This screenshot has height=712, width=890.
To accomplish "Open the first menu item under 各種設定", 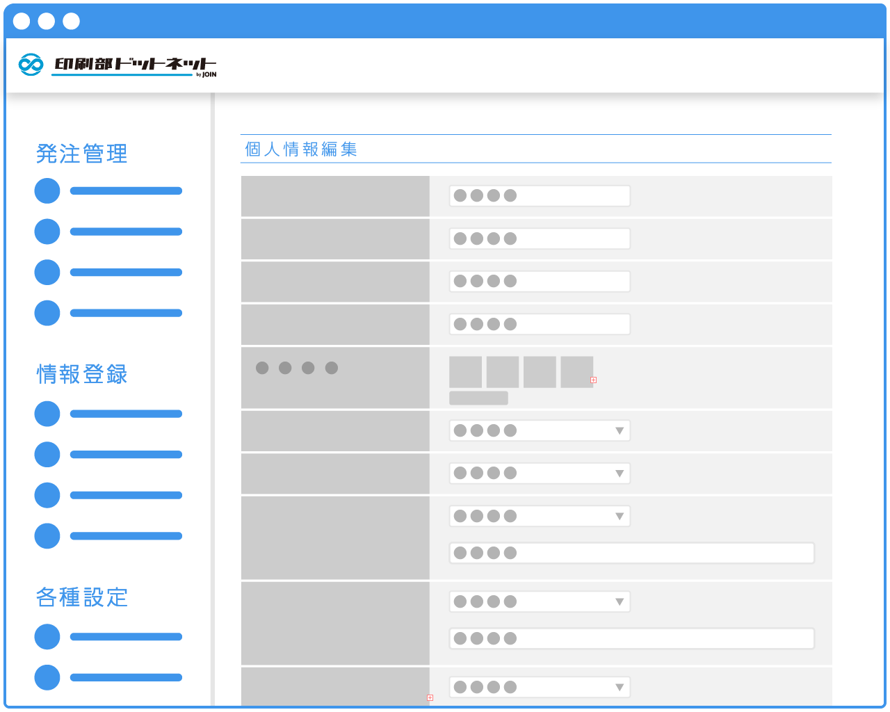I will (x=108, y=637).
